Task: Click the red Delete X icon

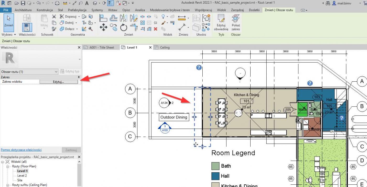Action: point(155,29)
